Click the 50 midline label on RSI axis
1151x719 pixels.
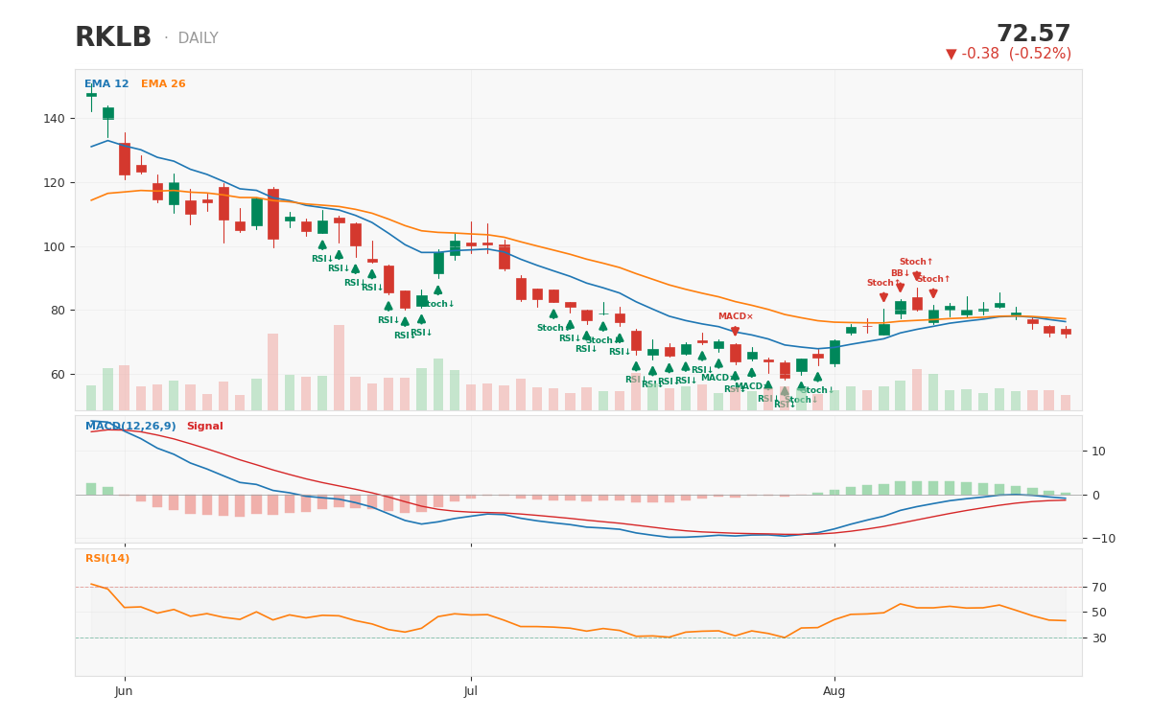[x=1098, y=613]
